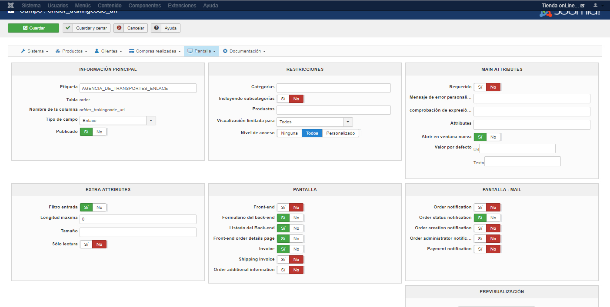Image resolution: width=610 pixels, height=307 pixels.
Task: Set Abrir en ventana nueva to No
Action: click(x=493, y=137)
